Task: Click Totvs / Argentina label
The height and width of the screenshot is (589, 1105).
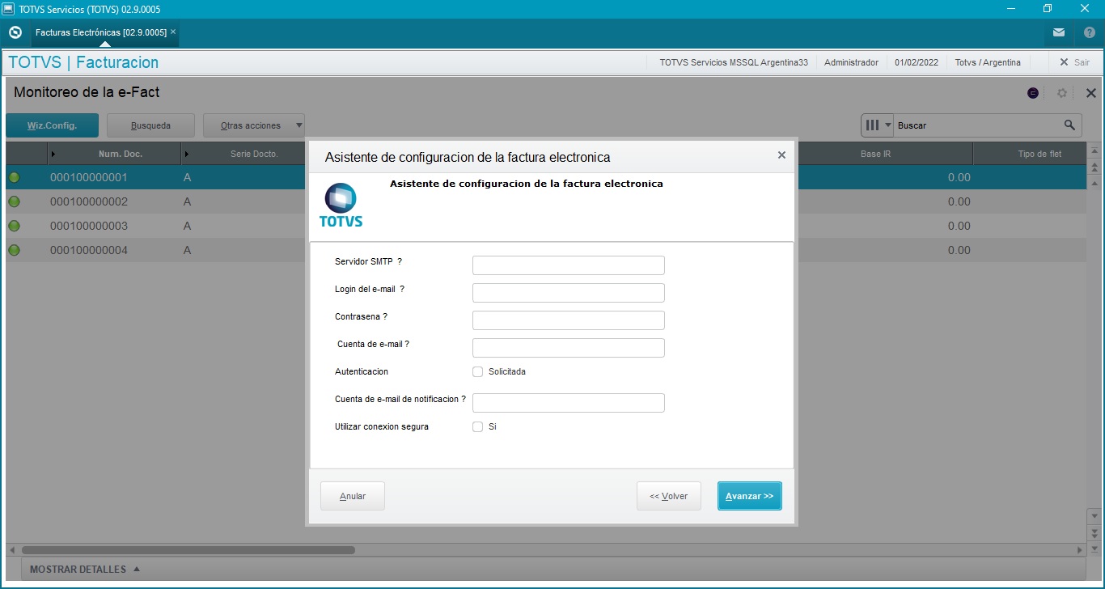Action: 988,62
